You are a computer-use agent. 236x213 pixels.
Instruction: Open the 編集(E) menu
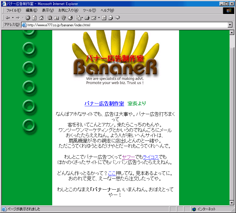tap(31, 10)
